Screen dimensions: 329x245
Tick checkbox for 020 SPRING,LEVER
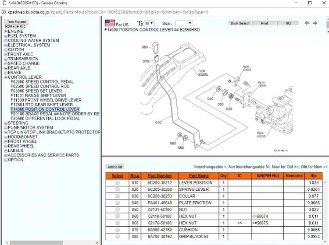[x=118, y=189]
